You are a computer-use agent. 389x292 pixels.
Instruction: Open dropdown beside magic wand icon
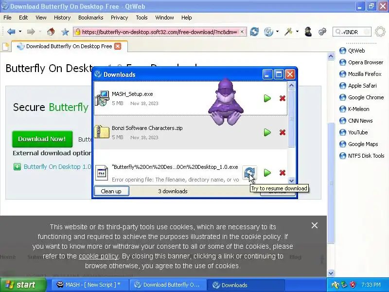tap(297, 32)
